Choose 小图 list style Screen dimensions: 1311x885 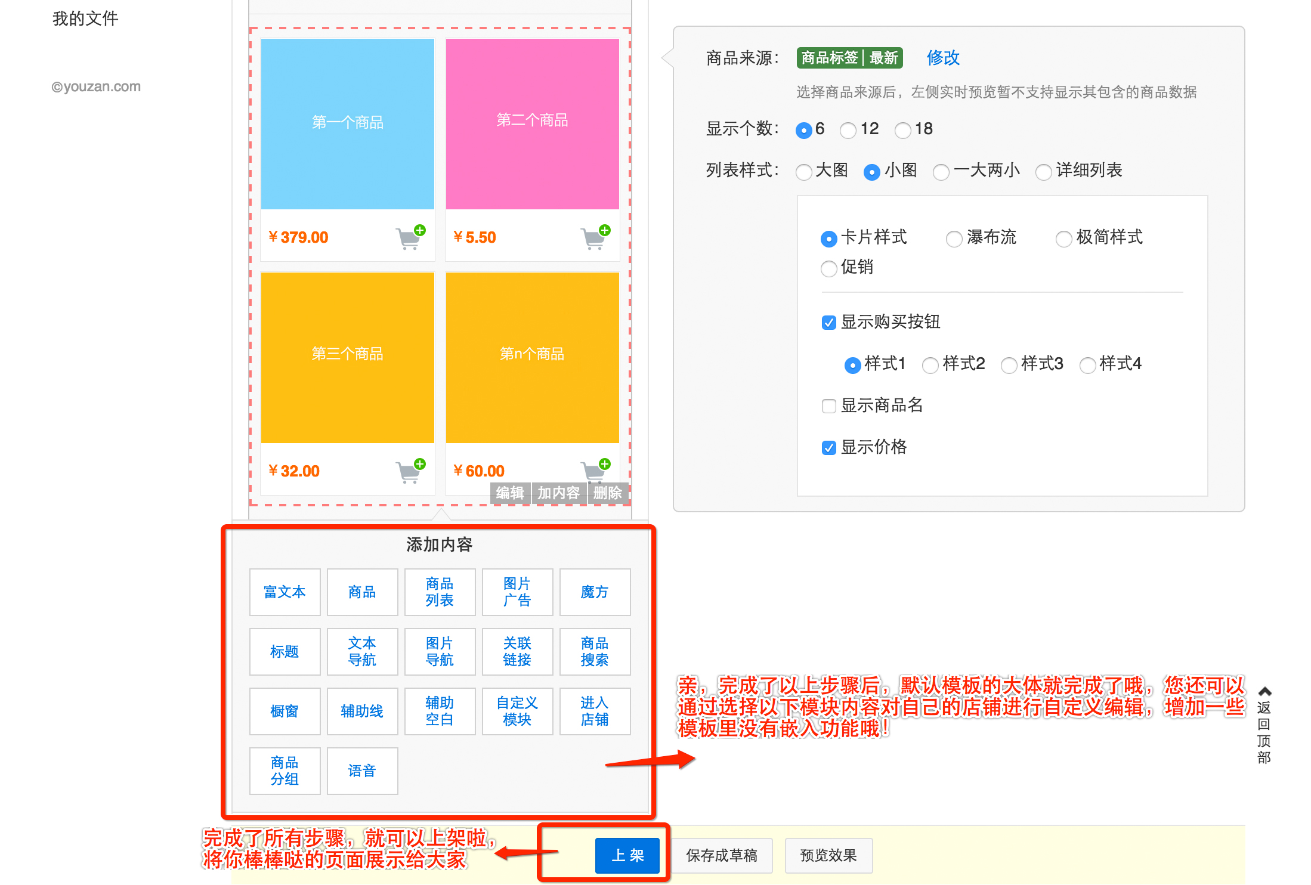tap(871, 172)
